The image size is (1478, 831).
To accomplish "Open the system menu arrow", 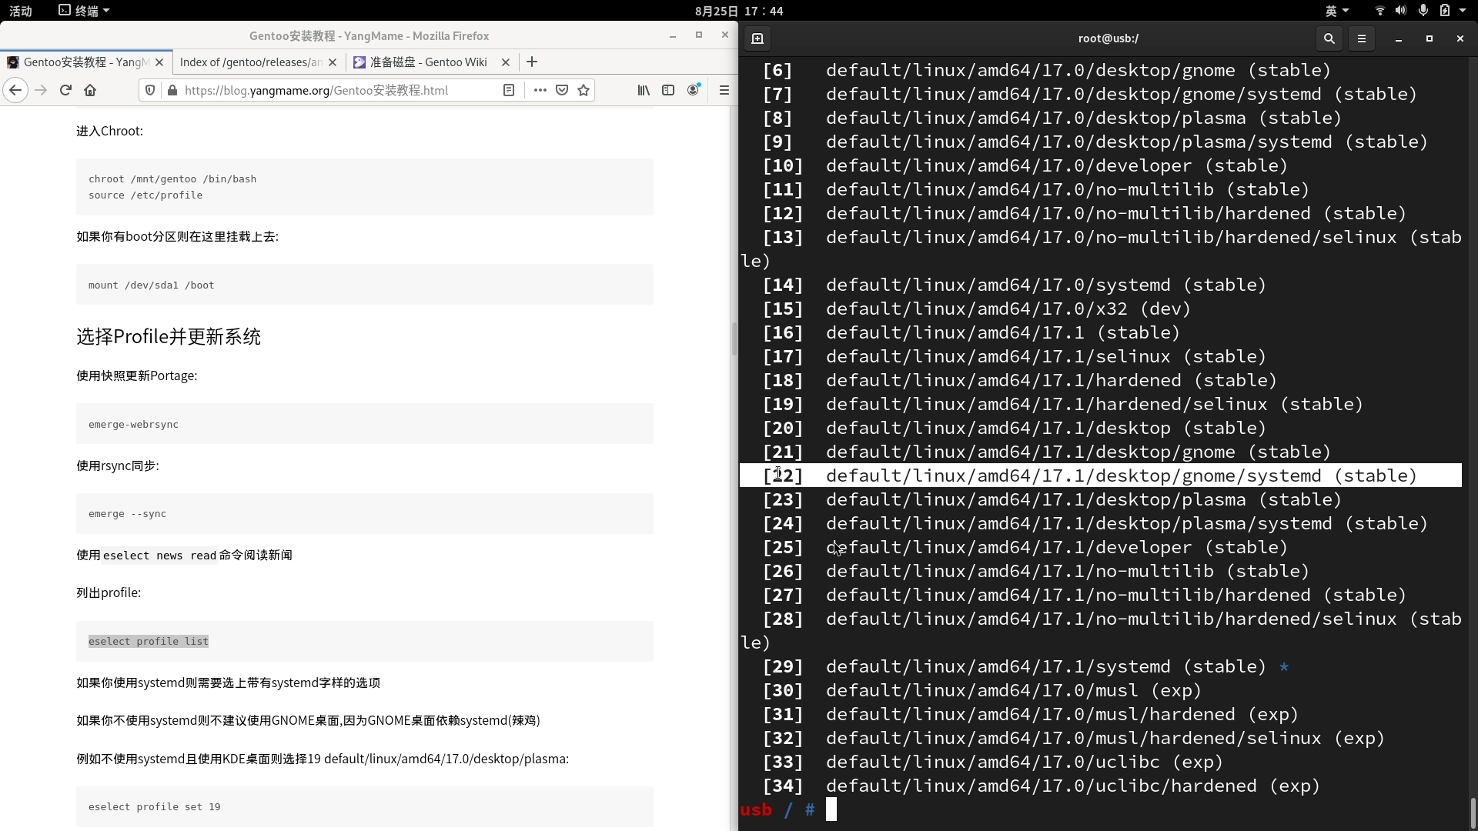I will [x=1463, y=11].
